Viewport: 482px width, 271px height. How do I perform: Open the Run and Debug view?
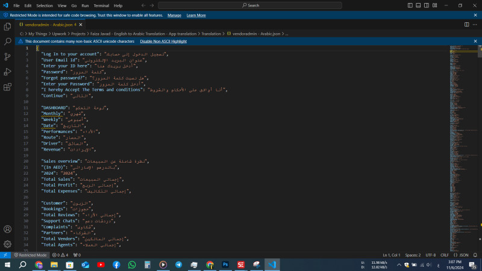[8, 72]
